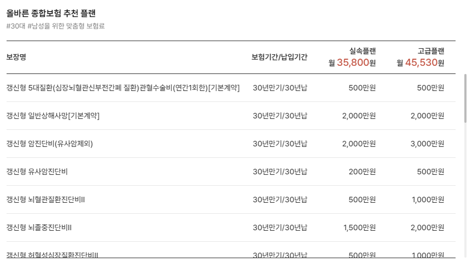Click the vertical scrollbar thumb of the table
Image resolution: width=472 pixels, height=262 pixels.
pyautogui.click(x=465, y=98)
